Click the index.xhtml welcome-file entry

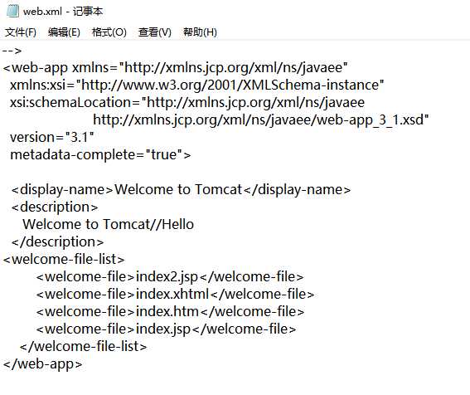click(176, 294)
